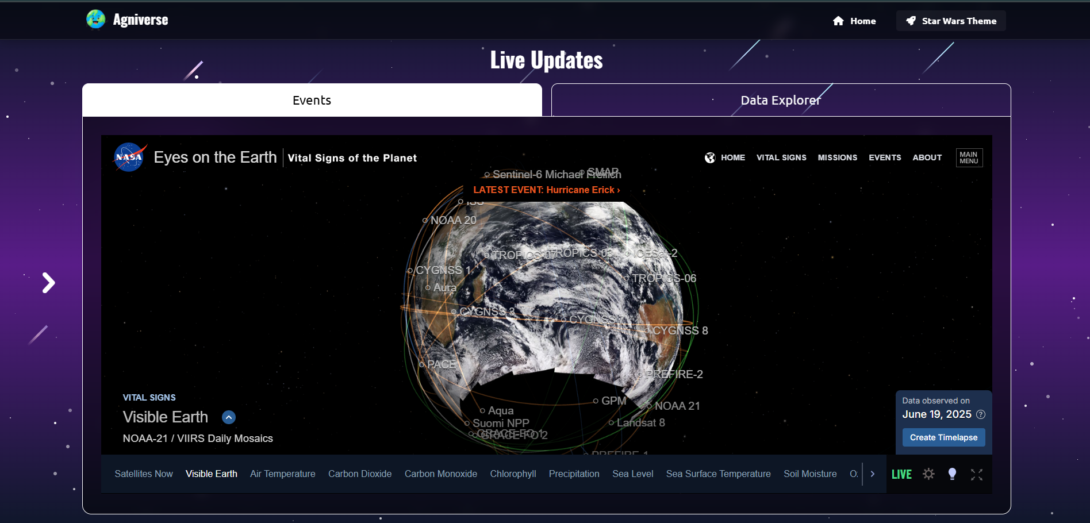Click the Create Timelapse button
This screenshot has width=1090, height=523.
(943, 437)
